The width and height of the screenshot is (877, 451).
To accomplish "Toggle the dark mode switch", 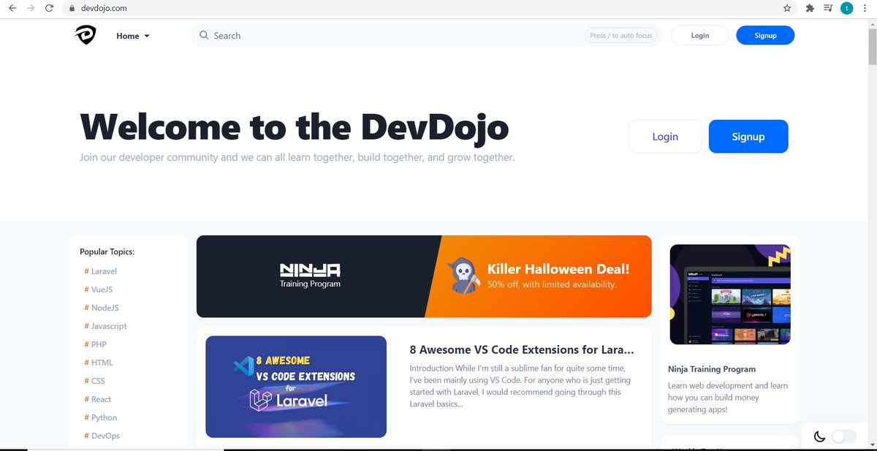I will 843,436.
